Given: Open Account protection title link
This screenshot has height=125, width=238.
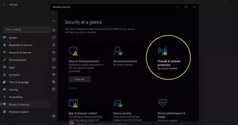Looking at the screenshot, I should click(x=125, y=61).
